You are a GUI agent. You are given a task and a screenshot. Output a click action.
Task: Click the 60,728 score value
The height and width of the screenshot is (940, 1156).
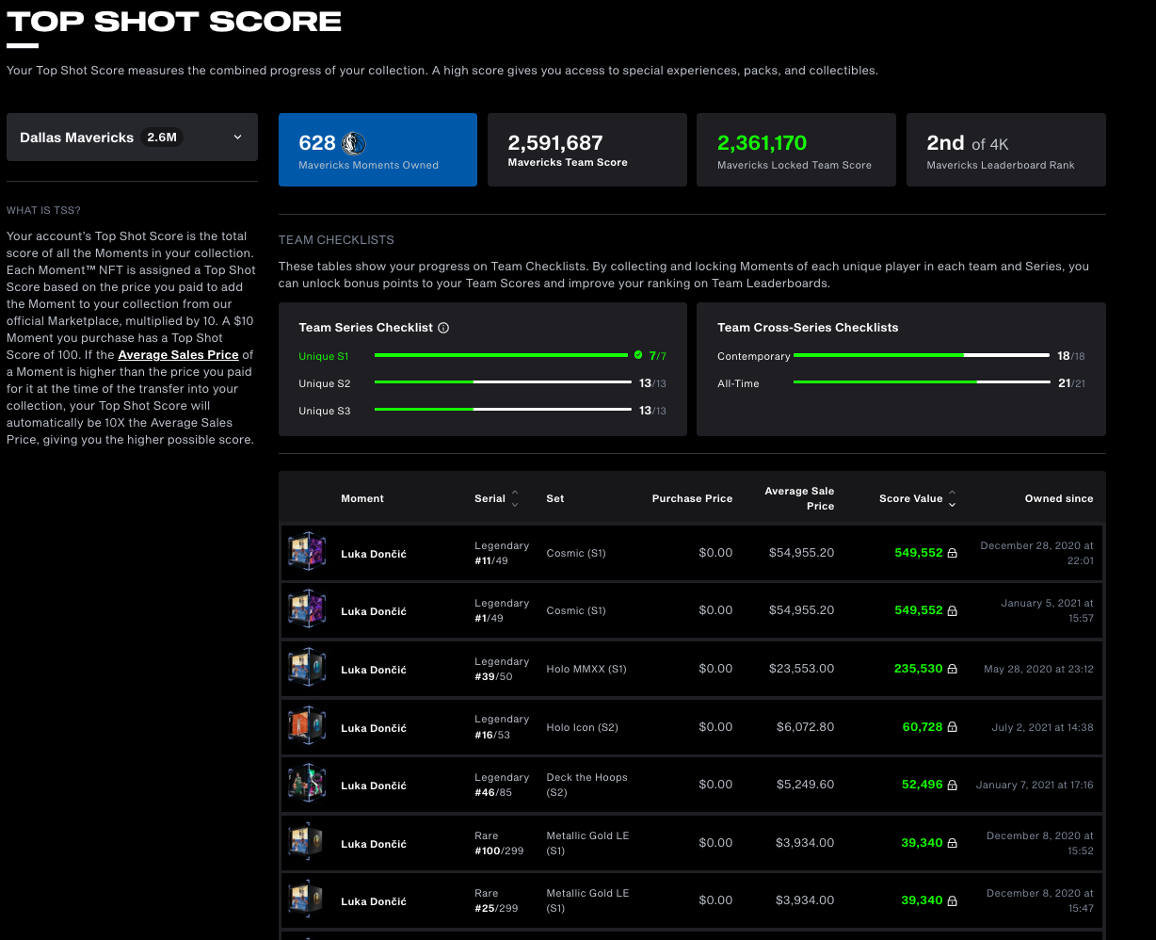pyautogui.click(x=923, y=727)
